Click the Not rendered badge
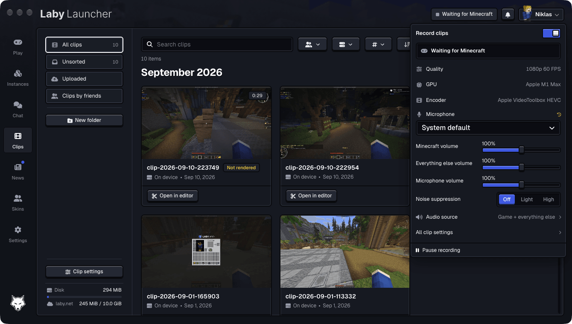This screenshot has height=324, width=572. (x=241, y=168)
